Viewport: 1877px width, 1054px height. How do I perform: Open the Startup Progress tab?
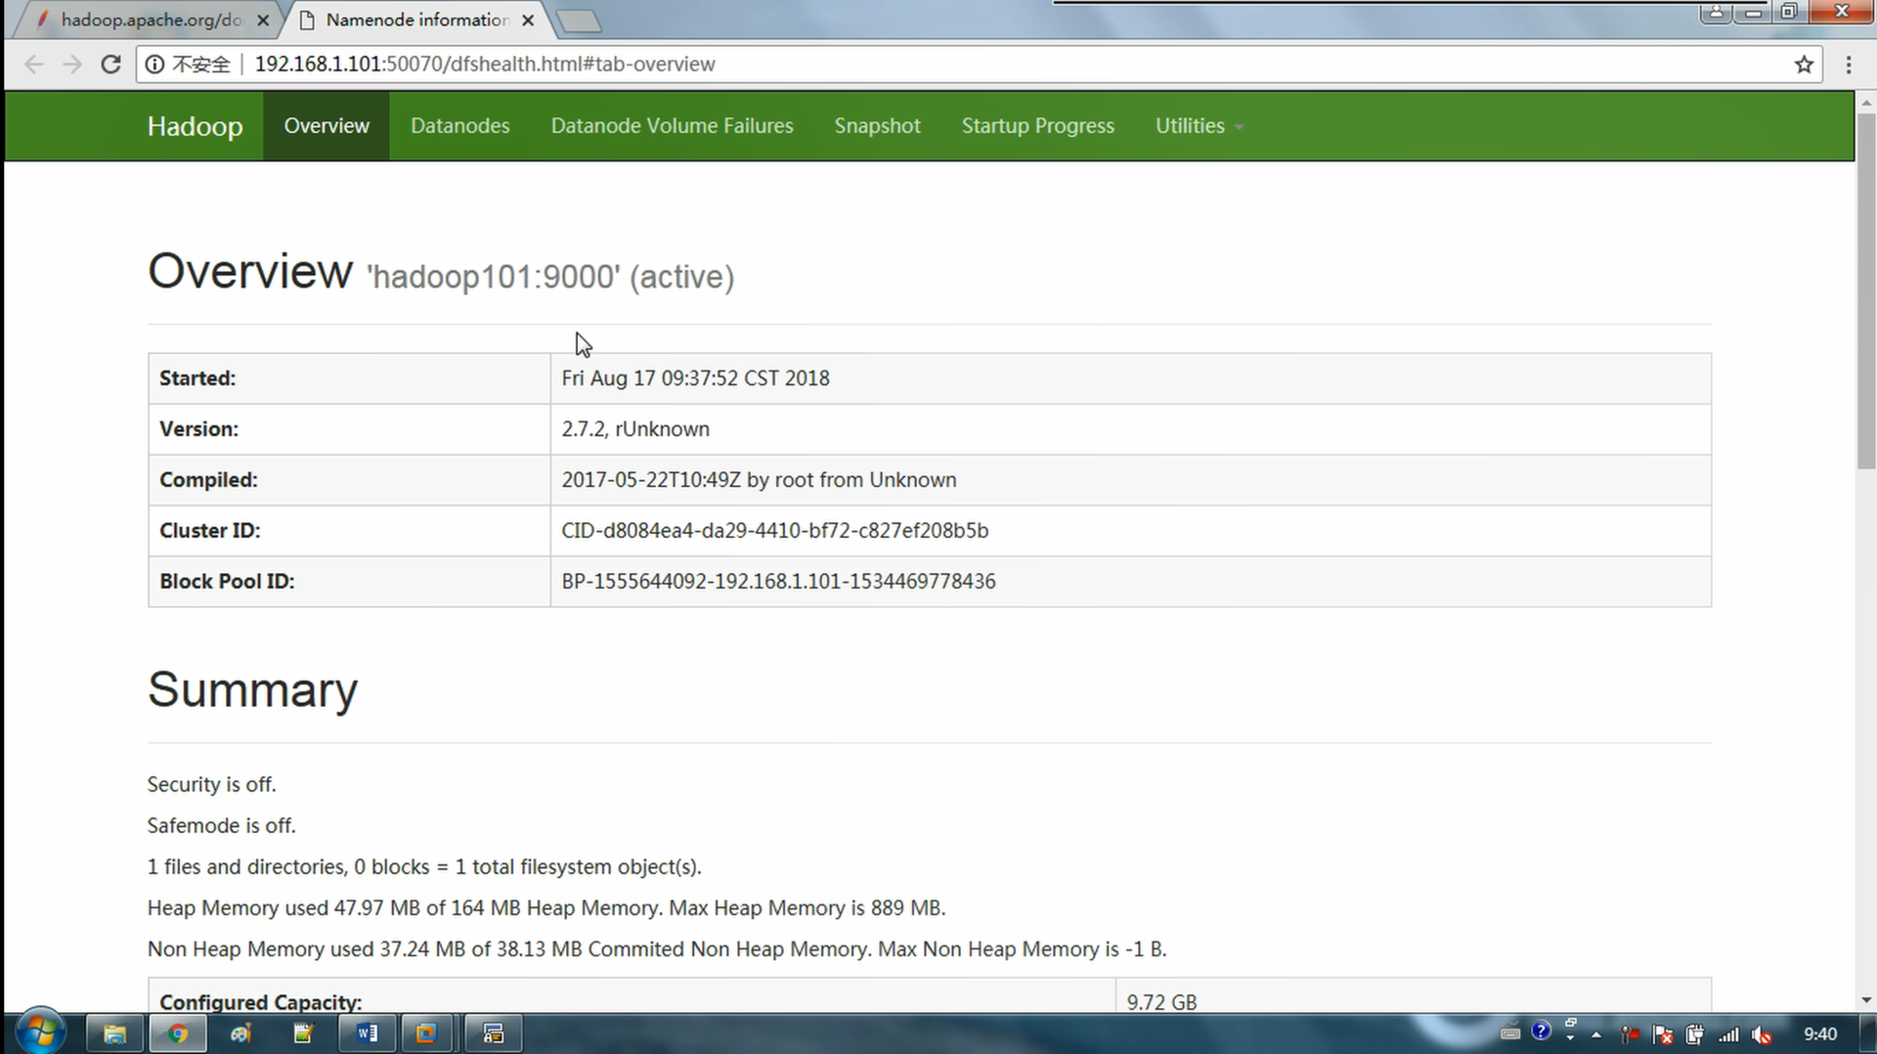[1037, 126]
